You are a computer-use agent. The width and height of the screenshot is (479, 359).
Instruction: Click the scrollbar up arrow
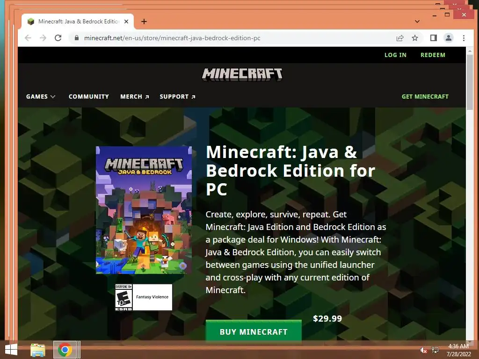470,50
